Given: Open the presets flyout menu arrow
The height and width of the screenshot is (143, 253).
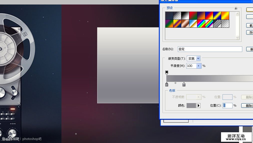Looking at the screenshot, I should (x=236, y=8).
